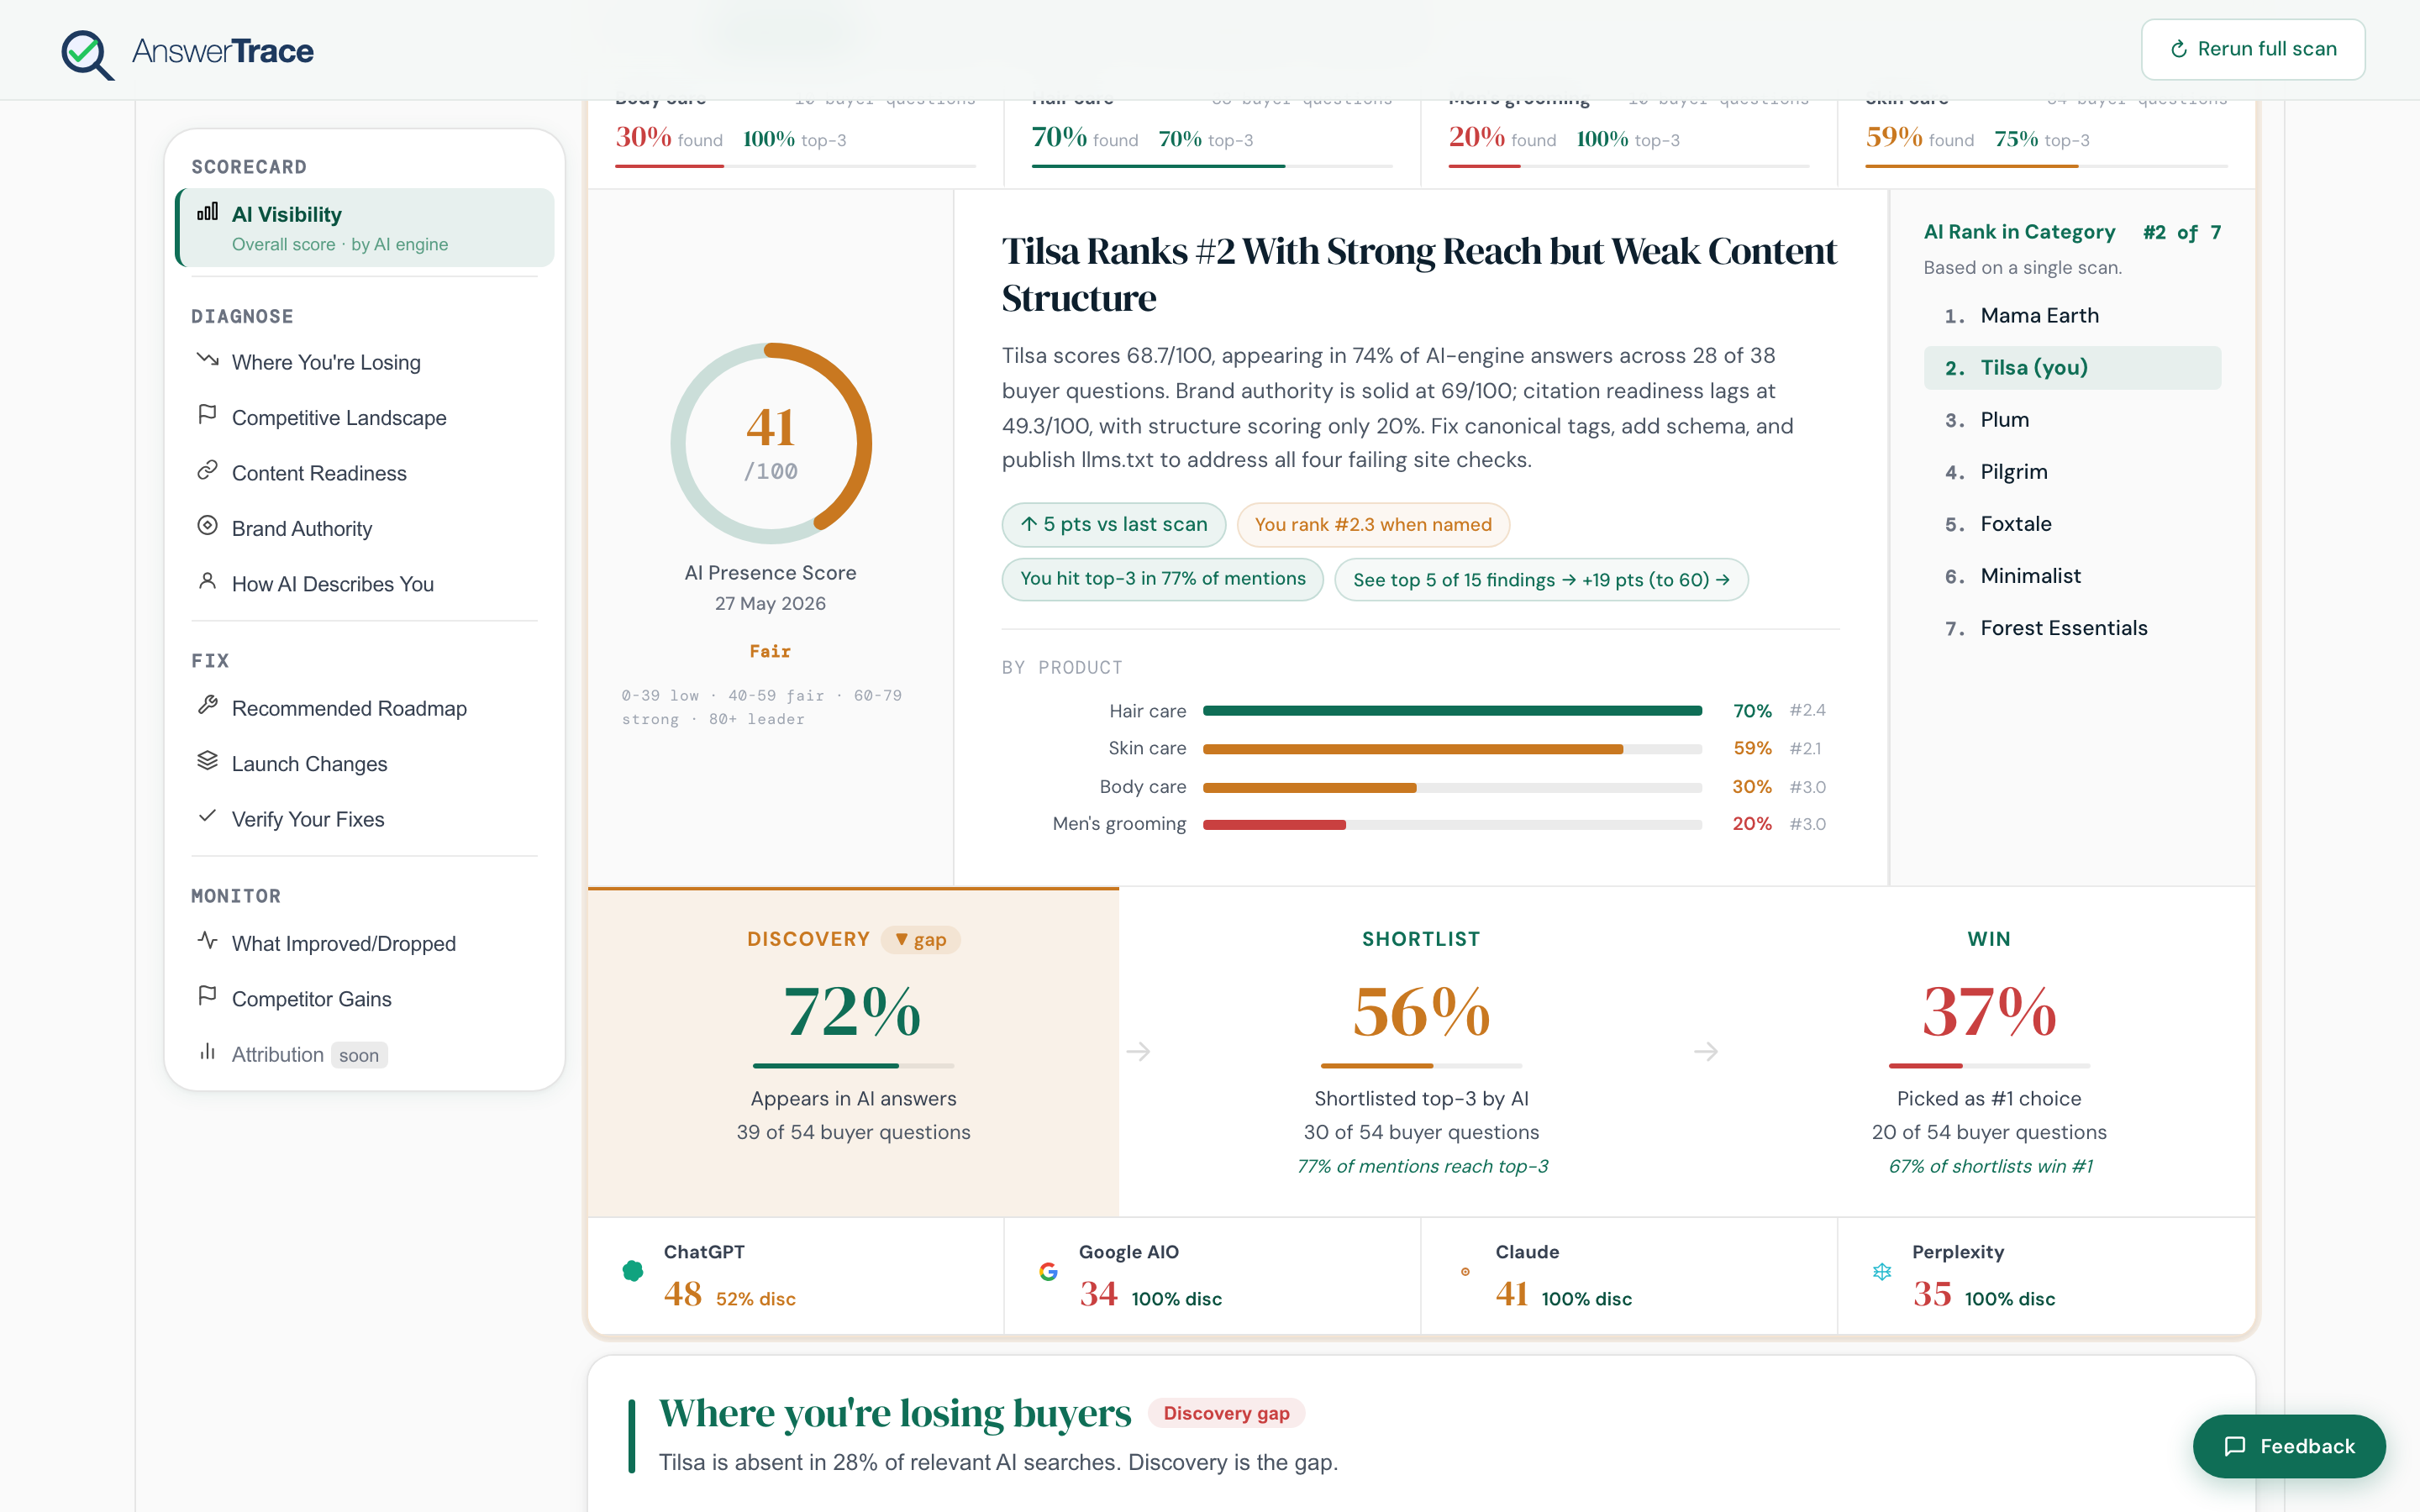Go to Competitive Landscape page
Viewport: 2420px width, 1512px height.
[x=365, y=417]
